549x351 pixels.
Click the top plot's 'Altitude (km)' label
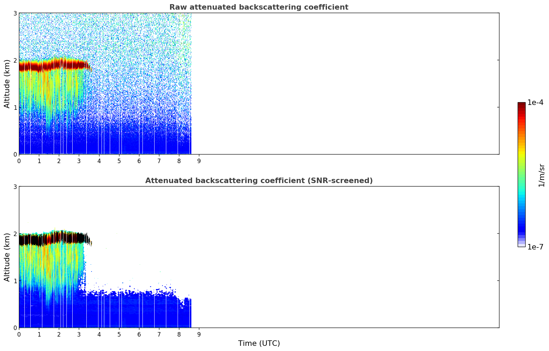click(x=7, y=84)
